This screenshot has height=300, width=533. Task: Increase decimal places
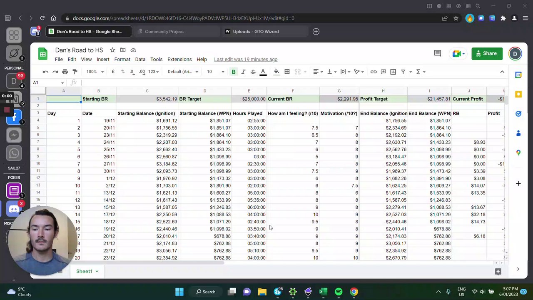coord(142,72)
